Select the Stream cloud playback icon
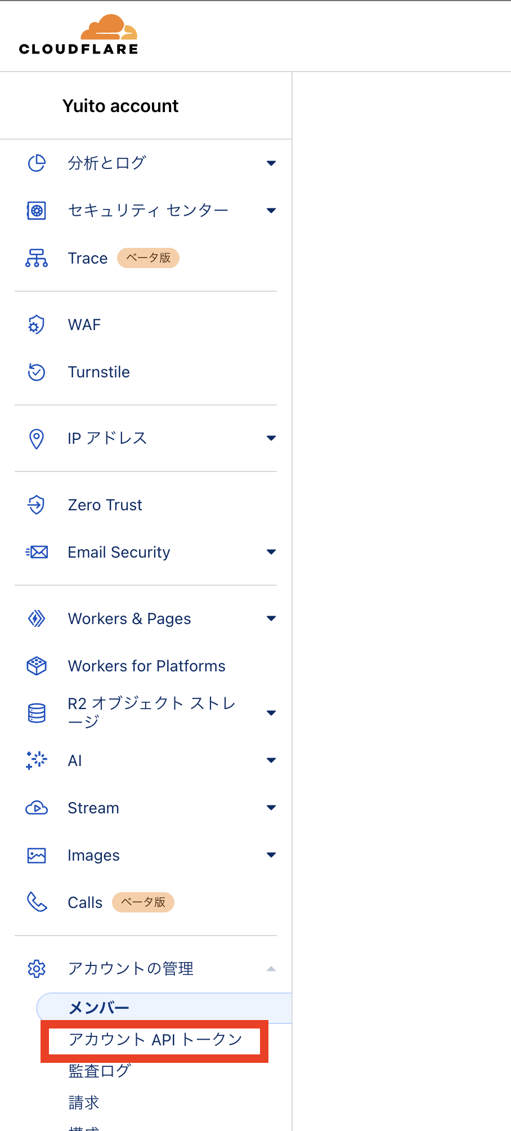The height and width of the screenshot is (1131, 511). coord(36,808)
